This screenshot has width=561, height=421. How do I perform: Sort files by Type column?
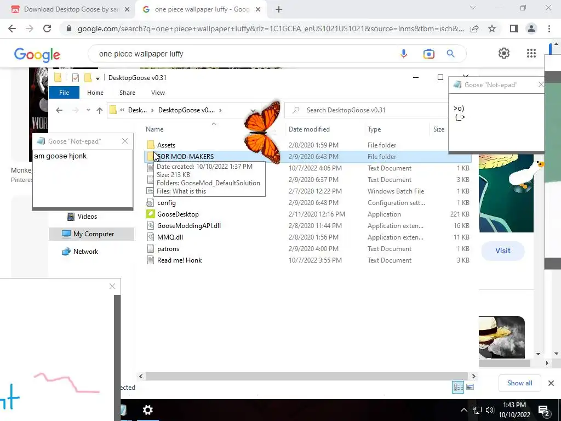(x=374, y=129)
